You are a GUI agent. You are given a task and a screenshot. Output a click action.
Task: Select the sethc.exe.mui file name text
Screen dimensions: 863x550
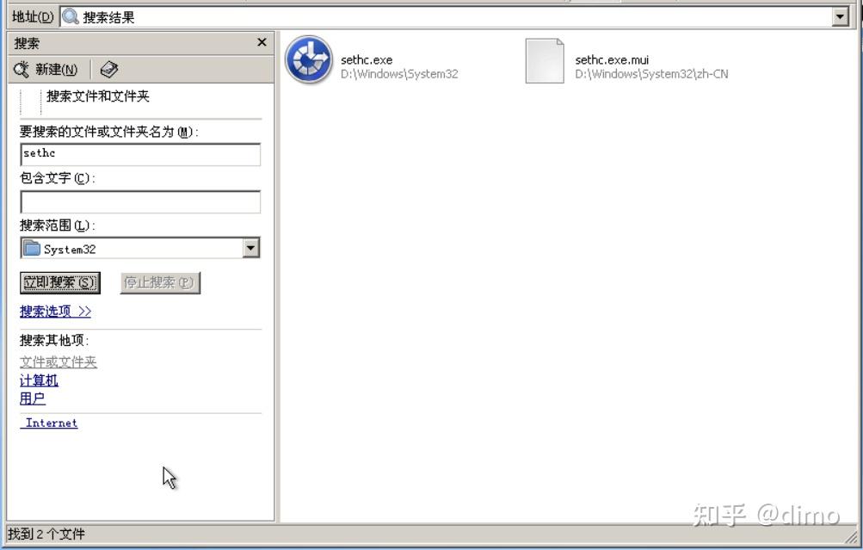[x=612, y=59]
